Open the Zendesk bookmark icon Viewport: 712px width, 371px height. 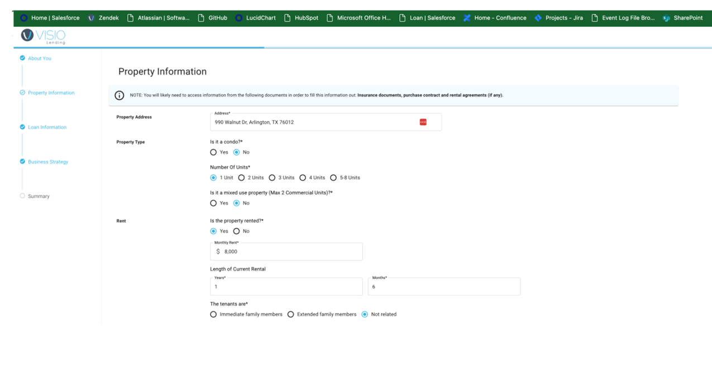91,18
